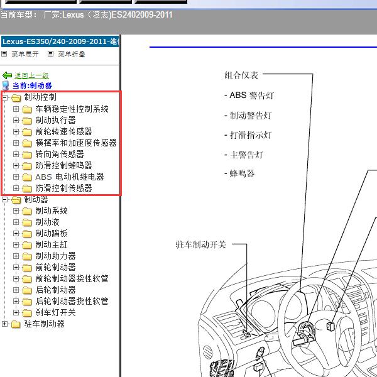The image size is (377, 377).
Task: Expand the 制动液 node
Action: pos(16,222)
